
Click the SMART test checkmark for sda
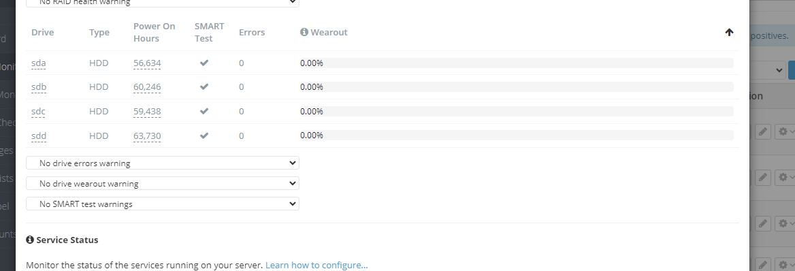(204, 63)
